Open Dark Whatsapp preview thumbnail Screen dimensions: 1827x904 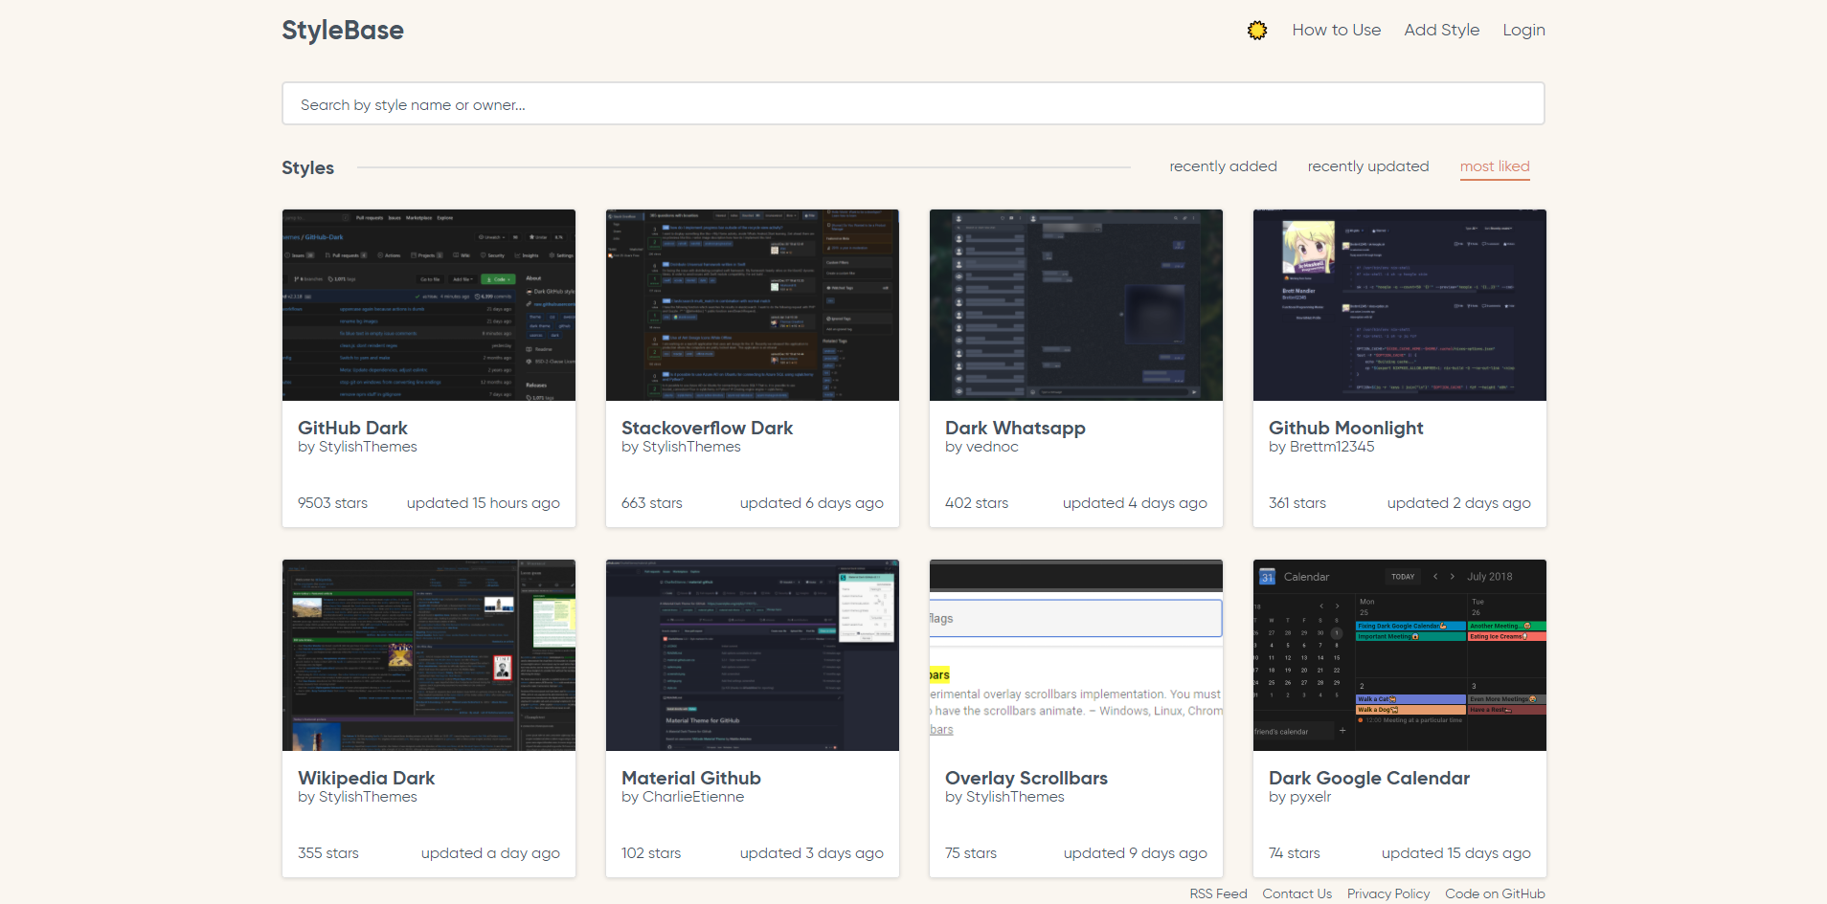(1075, 305)
